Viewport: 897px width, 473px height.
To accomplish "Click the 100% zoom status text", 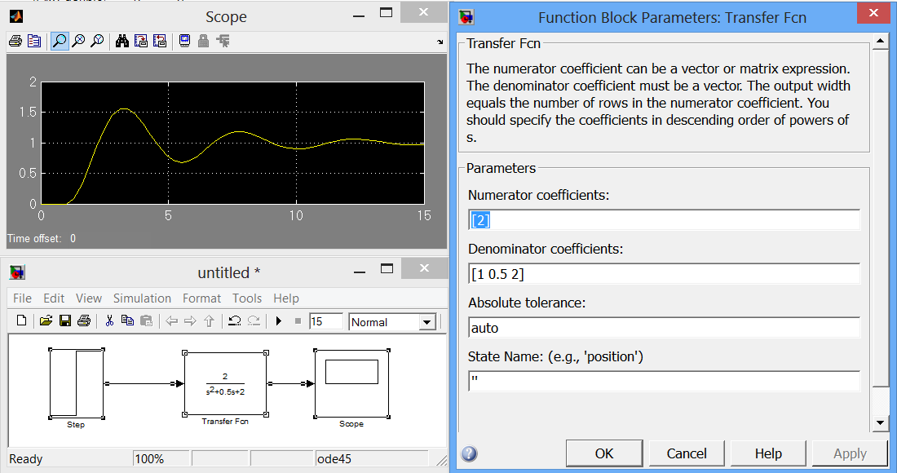I will coord(149,458).
